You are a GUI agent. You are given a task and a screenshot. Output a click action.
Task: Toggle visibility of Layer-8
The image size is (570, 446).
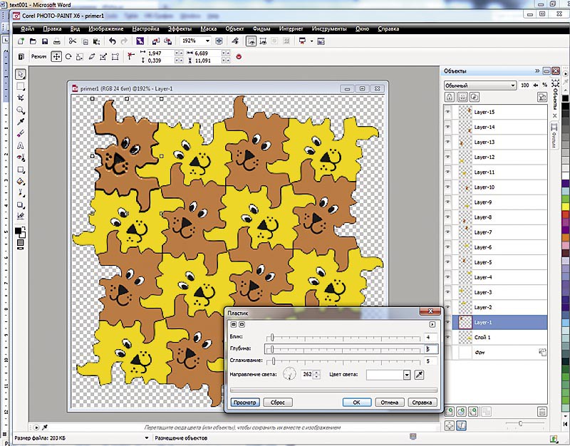pyautogui.click(x=448, y=217)
